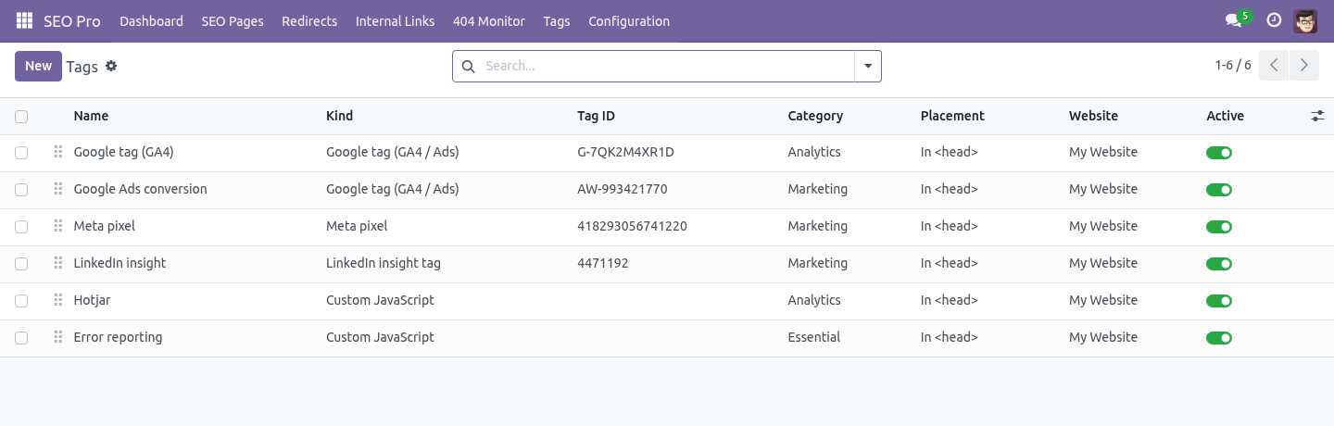This screenshot has height=426, width=1334.
Task: Grab the drag handle of LinkedIn insight row
Action: point(57,263)
